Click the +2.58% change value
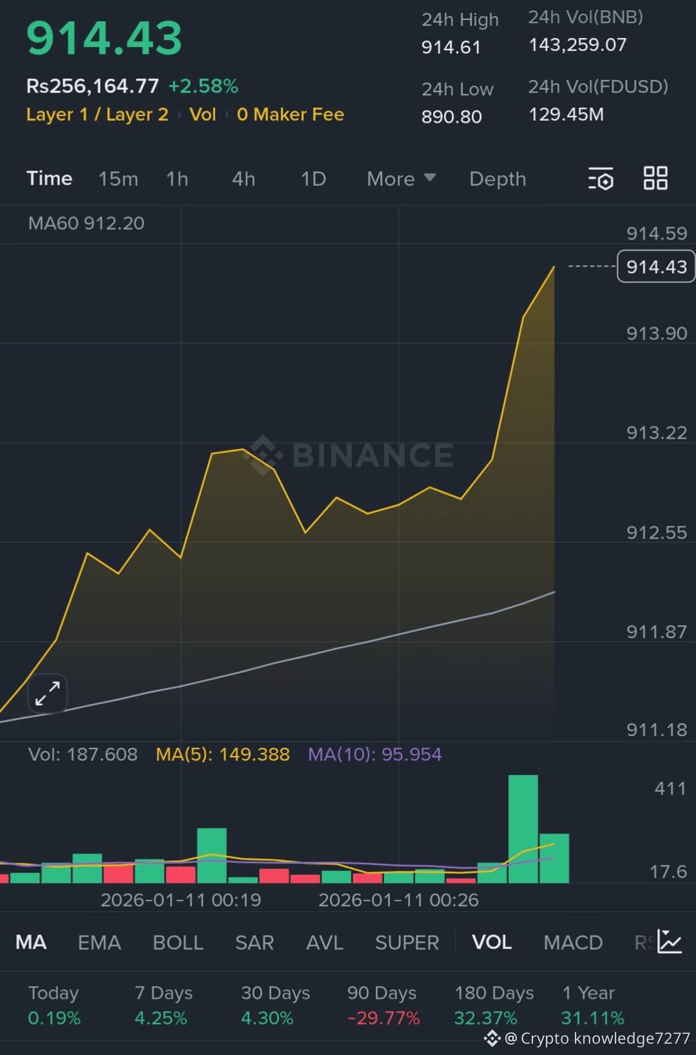The width and height of the screenshot is (696, 1055). click(203, 86)
